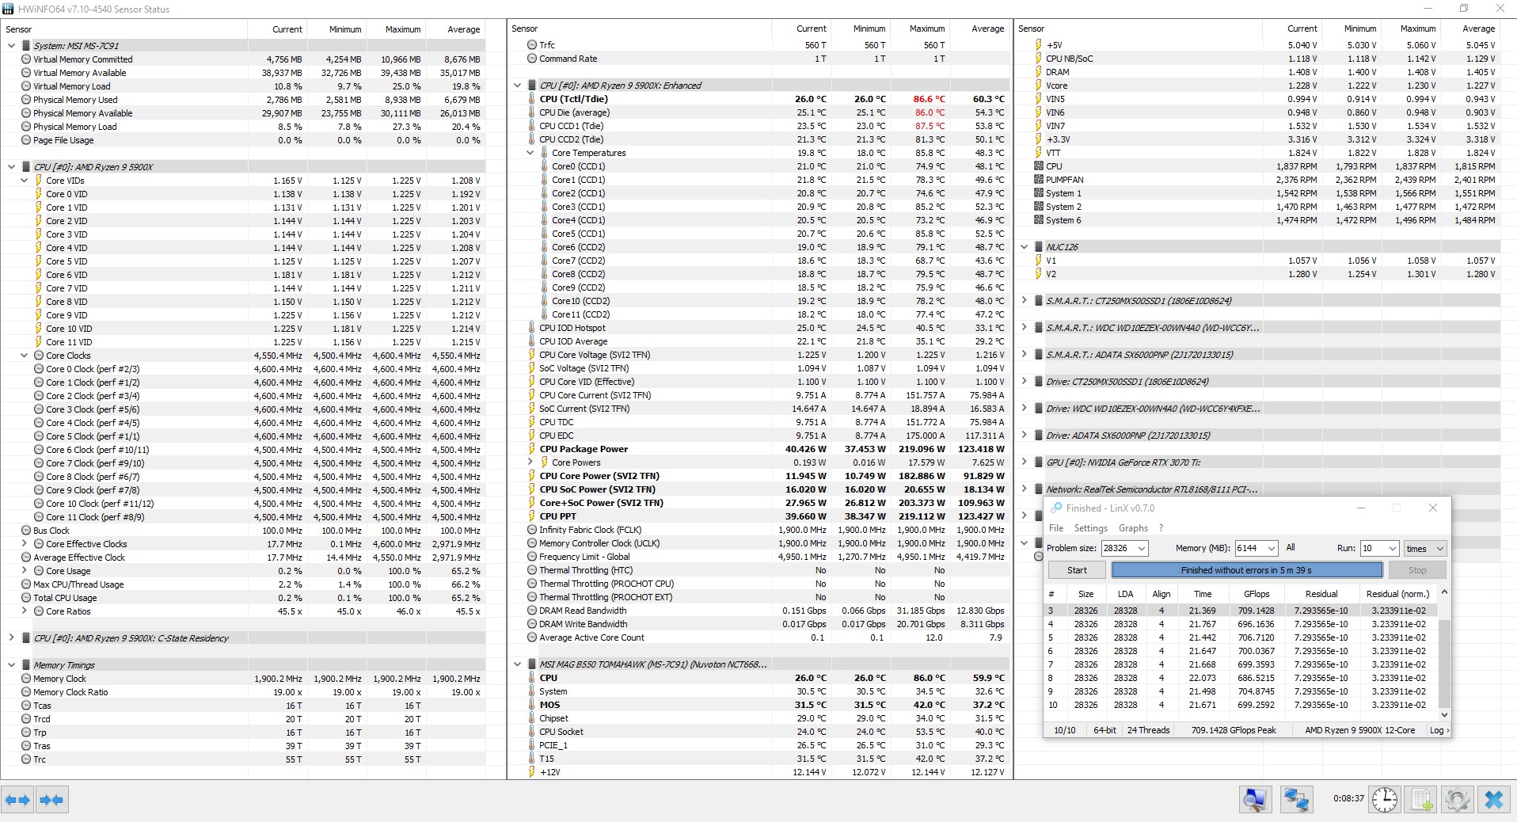Click the Start button in LinX
Screen dimensions: 1517x822
(x=1077, y=570)
